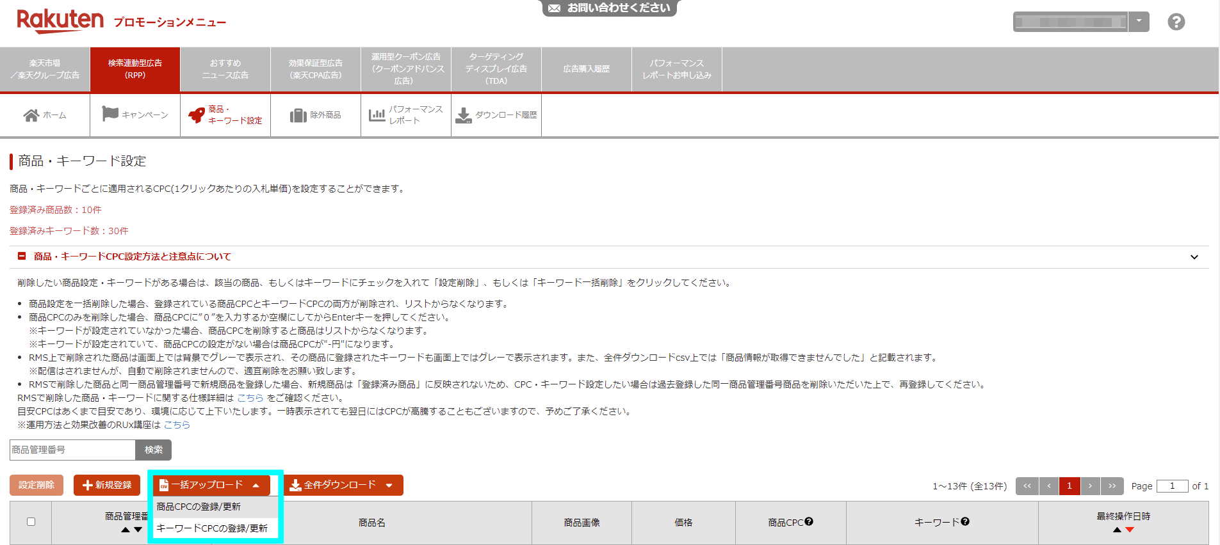The height and width of the screenshot is (545, 1220).
Task: Sort 商品管理番号 ascending arrow
Action: point(126,530)
